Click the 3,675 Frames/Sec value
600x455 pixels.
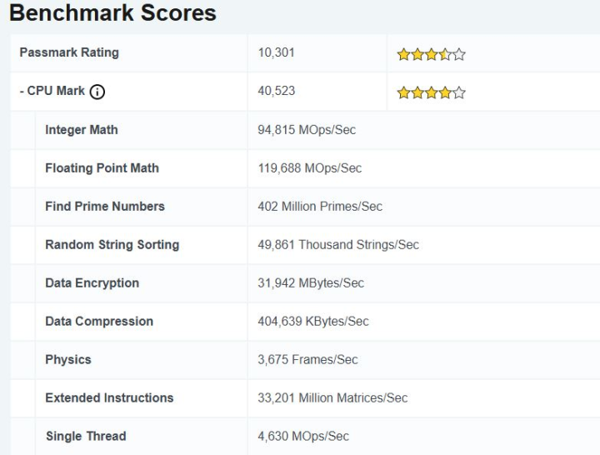pyautogui.click(x=307, y=360)
